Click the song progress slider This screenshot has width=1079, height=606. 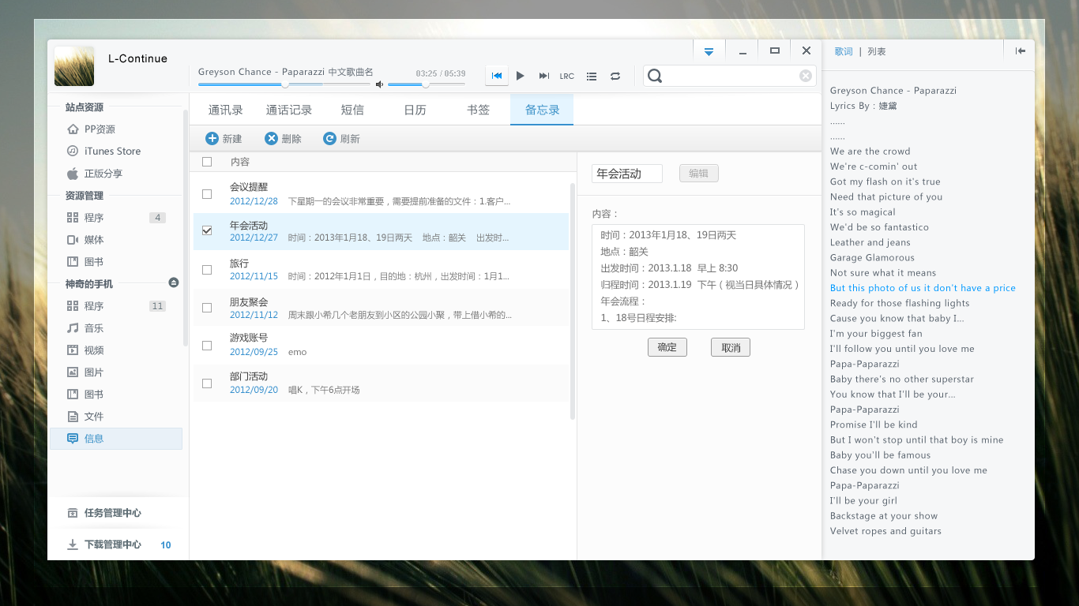pos(284,84)
